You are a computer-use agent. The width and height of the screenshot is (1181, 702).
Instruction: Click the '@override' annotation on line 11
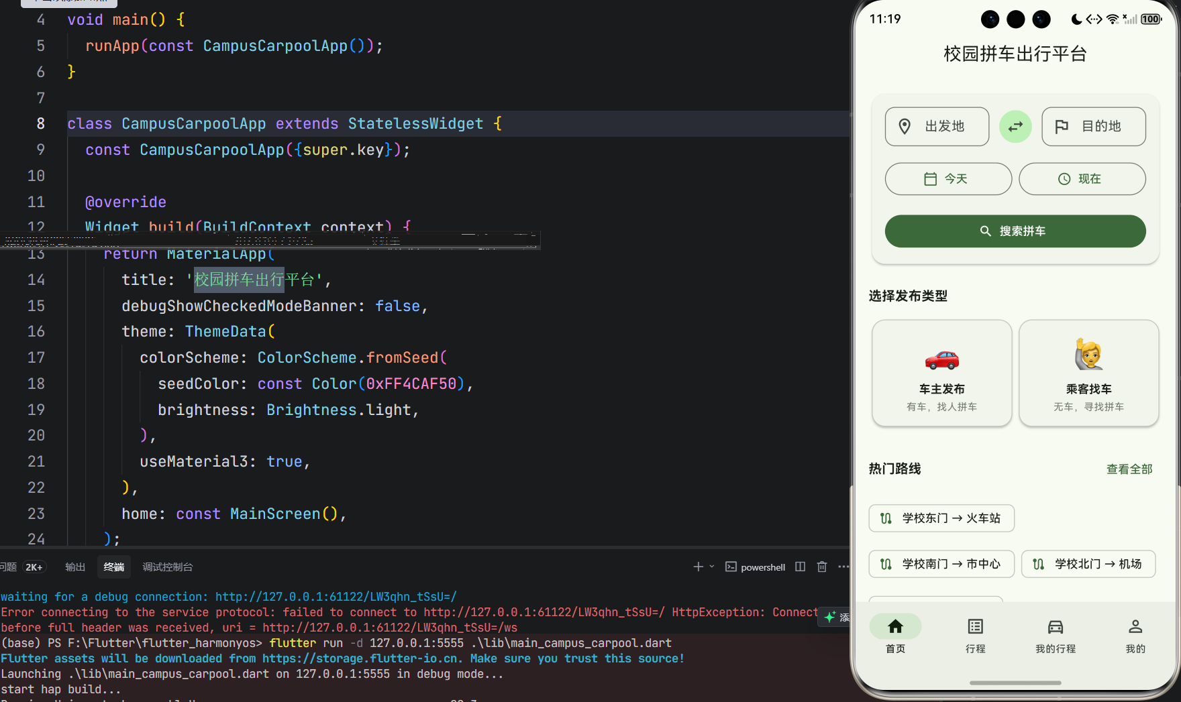click(x=125, y=202)
